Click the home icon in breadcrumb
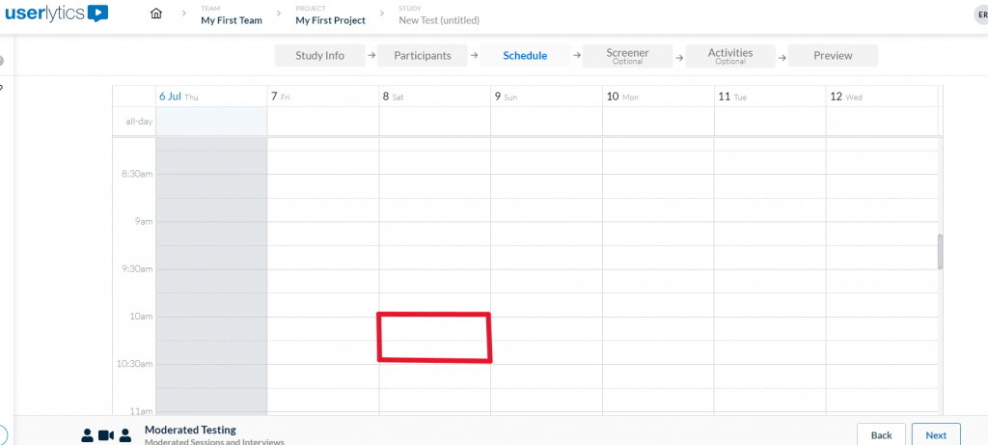 coord(156,14)
